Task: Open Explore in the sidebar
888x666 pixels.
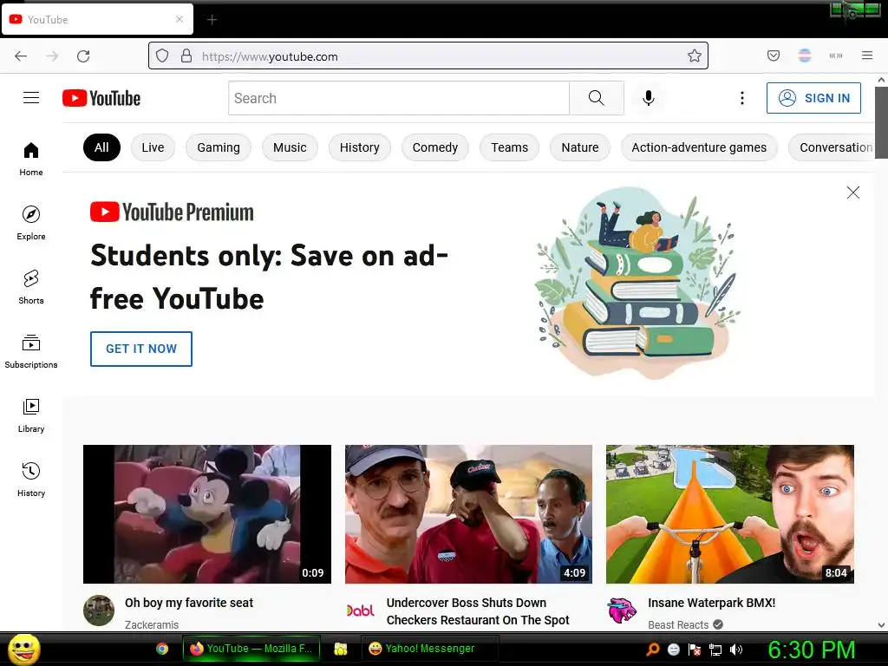Action: click(31, 223)
